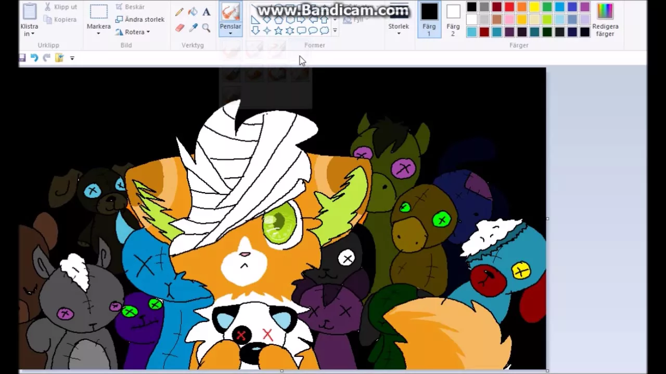Open the Klistra in dropdown arrow

point(32,34)
